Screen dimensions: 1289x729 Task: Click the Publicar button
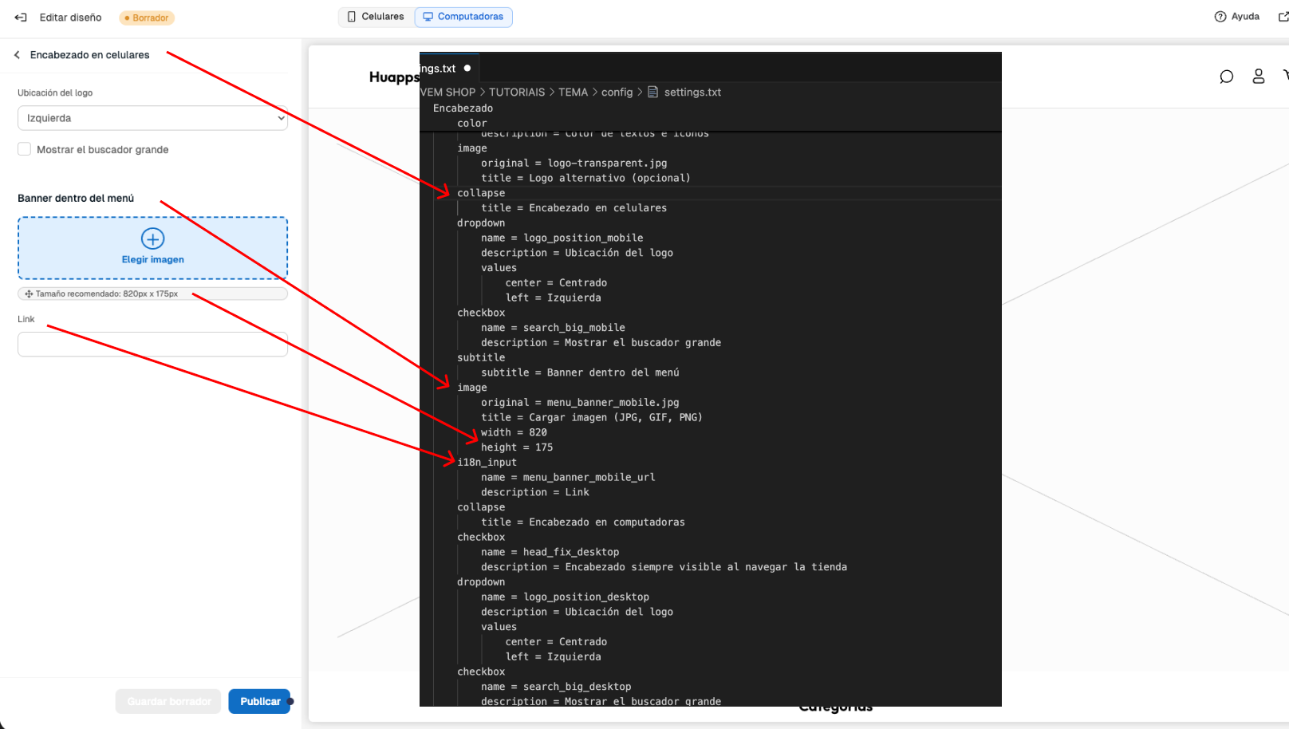(x=260, y=702)
